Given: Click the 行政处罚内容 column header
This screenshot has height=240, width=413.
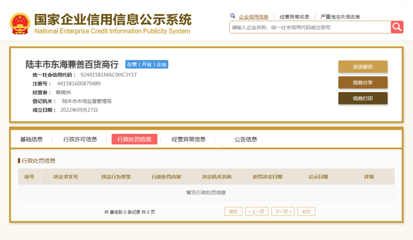Looking at the screenshot, I should 167,177.
